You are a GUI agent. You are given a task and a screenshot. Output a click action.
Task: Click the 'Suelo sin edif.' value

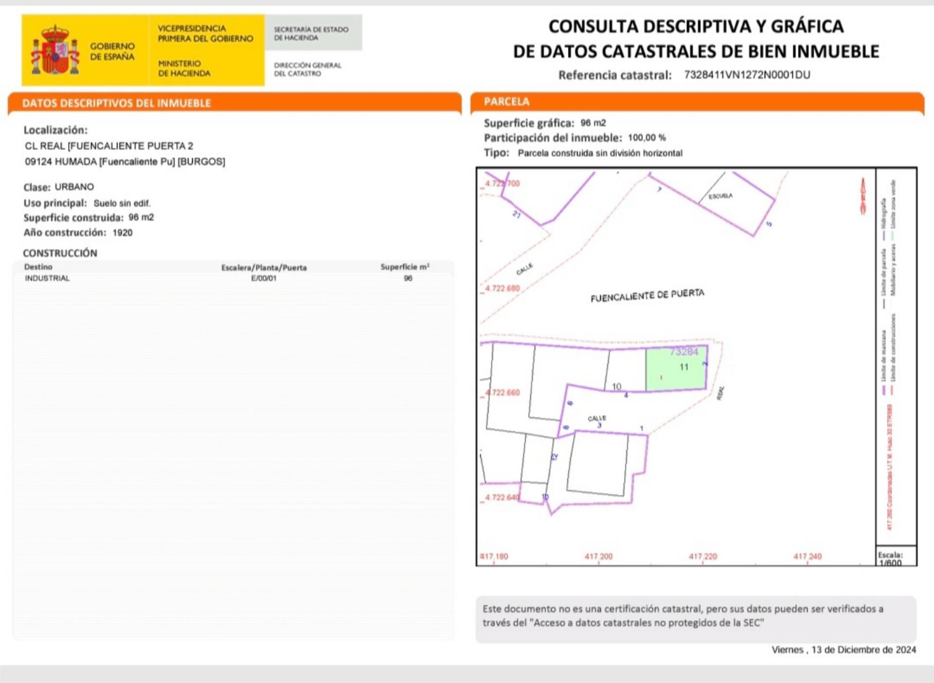coord(122,203)
